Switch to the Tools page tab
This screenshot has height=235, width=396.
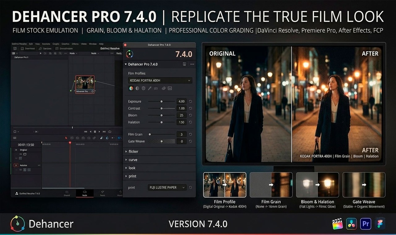[x=102, y=193]
